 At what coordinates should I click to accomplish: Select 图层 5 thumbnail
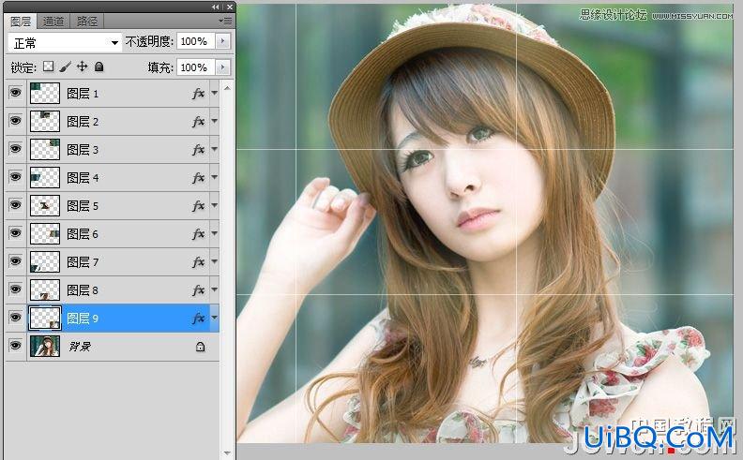pyautogui.click(x=45, y=205)
